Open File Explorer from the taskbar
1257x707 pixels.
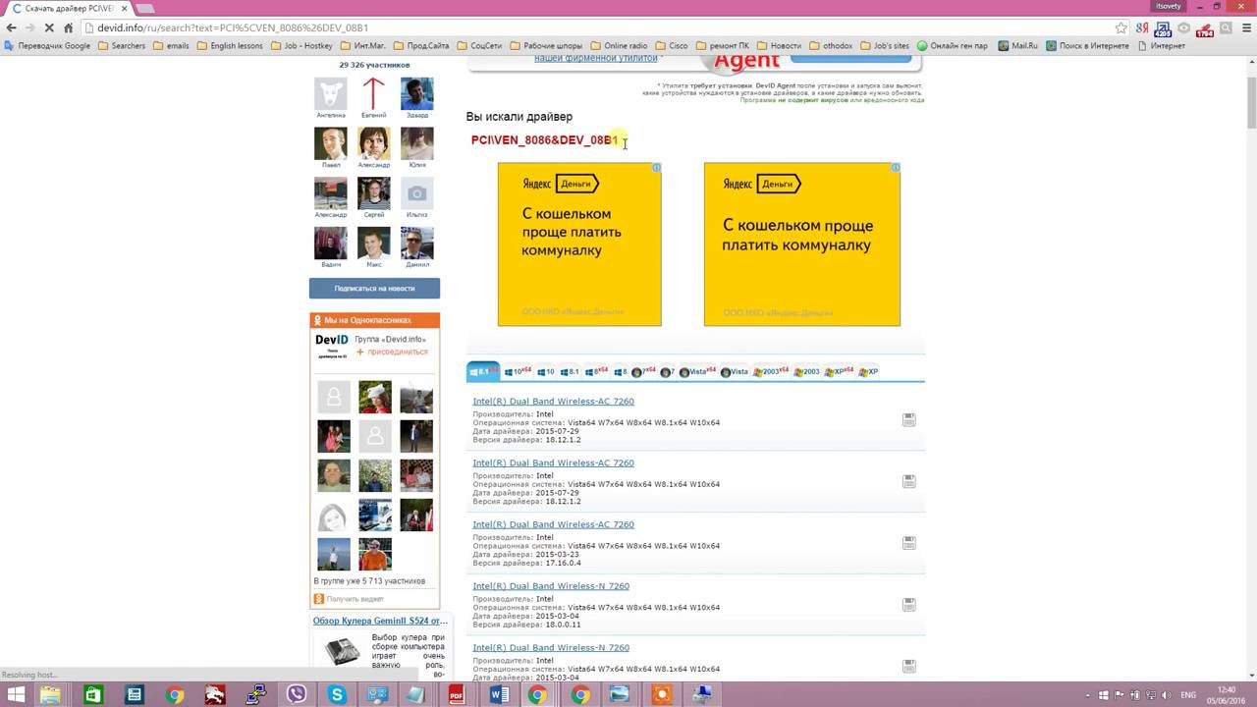51,694
